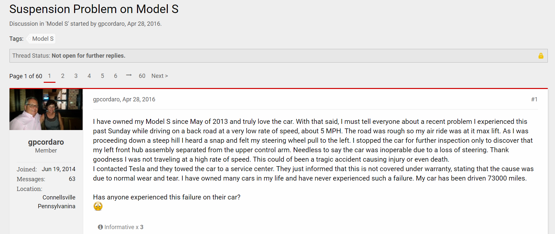The image size is (555, 234).
Task: Go to page 2 of thread
Action: pos(63,76)
